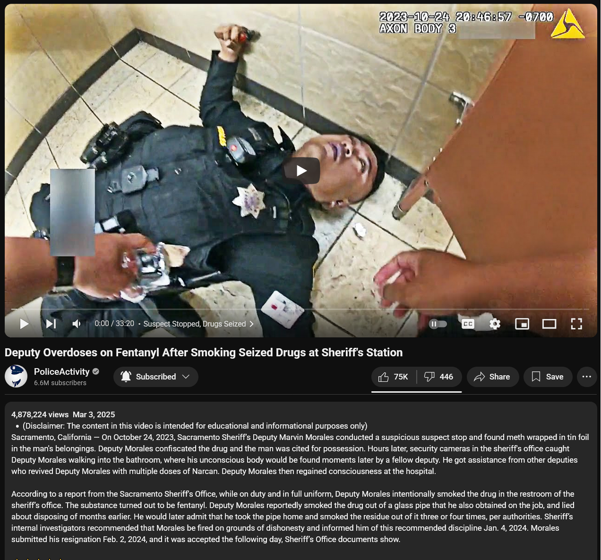Toggle the autoplay switch
Screen dimensions: 601x560
pos(438,324)
